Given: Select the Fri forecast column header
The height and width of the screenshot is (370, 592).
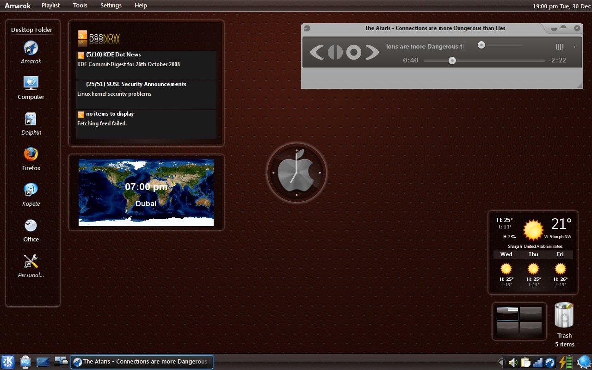Looking at the screenshot, I should (560, 254).
